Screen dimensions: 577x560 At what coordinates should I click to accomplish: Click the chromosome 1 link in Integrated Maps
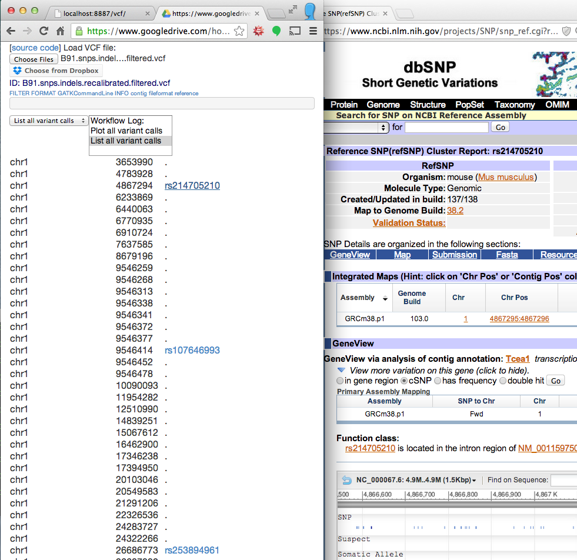point(465,319)
